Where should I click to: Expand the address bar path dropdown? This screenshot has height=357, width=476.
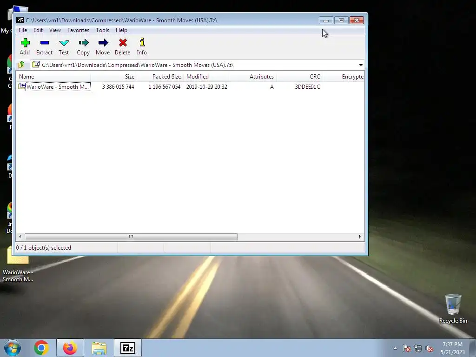[x=361, y=65]
